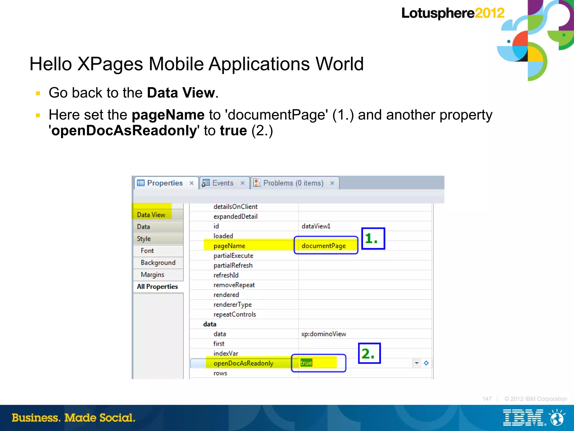
Task: Select the Data View side tab
Action: point(158,215)
